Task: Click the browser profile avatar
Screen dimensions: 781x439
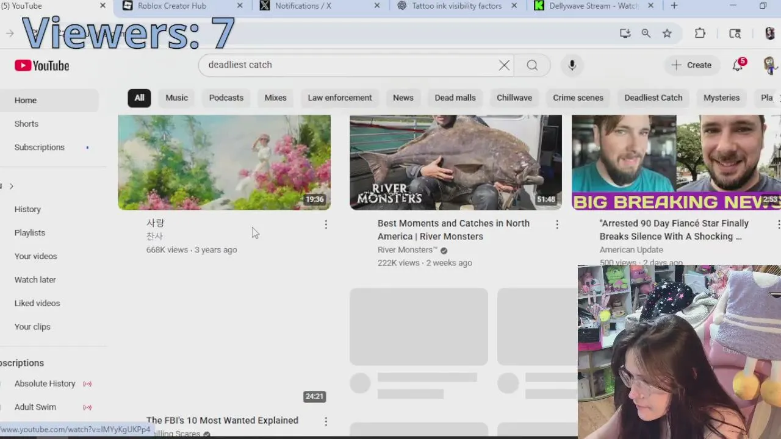Action: tap(770, 34)
